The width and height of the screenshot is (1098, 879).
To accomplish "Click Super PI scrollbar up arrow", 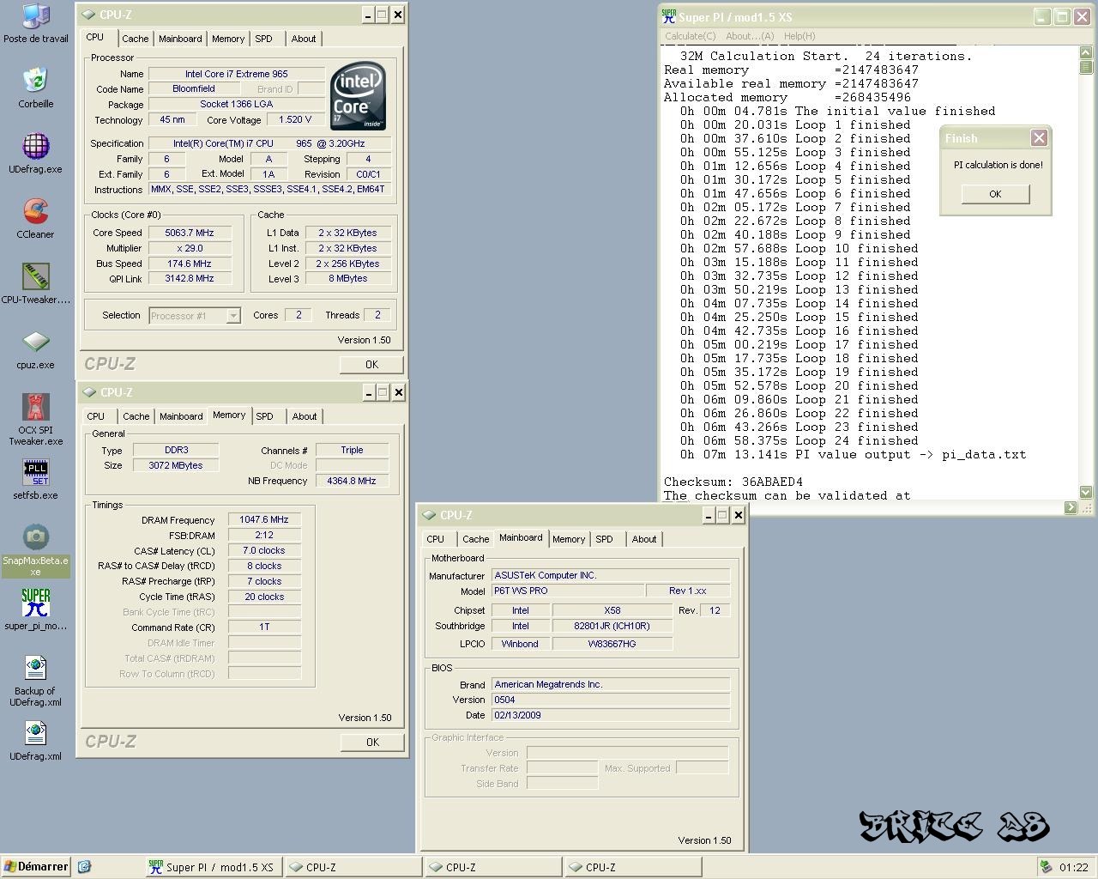I will (x=1086, y=52).
